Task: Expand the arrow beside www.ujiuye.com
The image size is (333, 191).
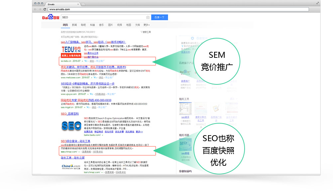Action: [x=88, y=94]
